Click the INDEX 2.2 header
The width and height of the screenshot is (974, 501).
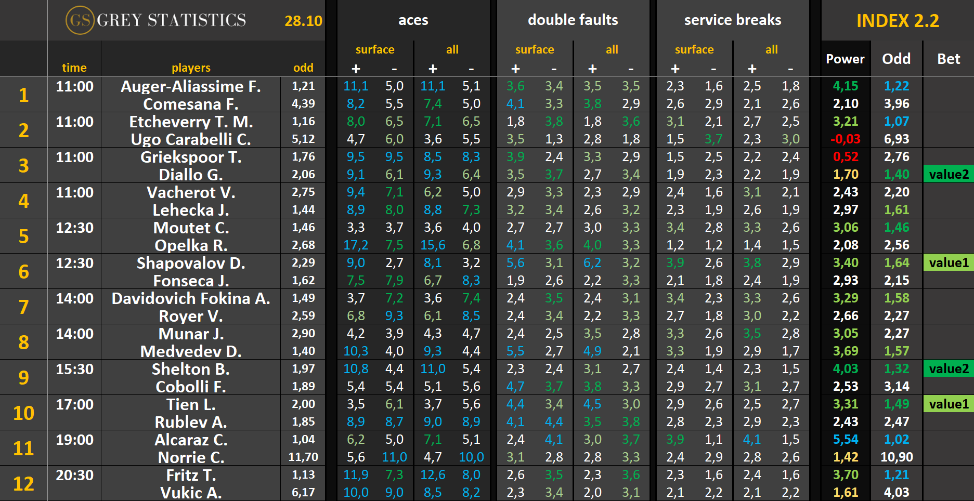(898, 21)
